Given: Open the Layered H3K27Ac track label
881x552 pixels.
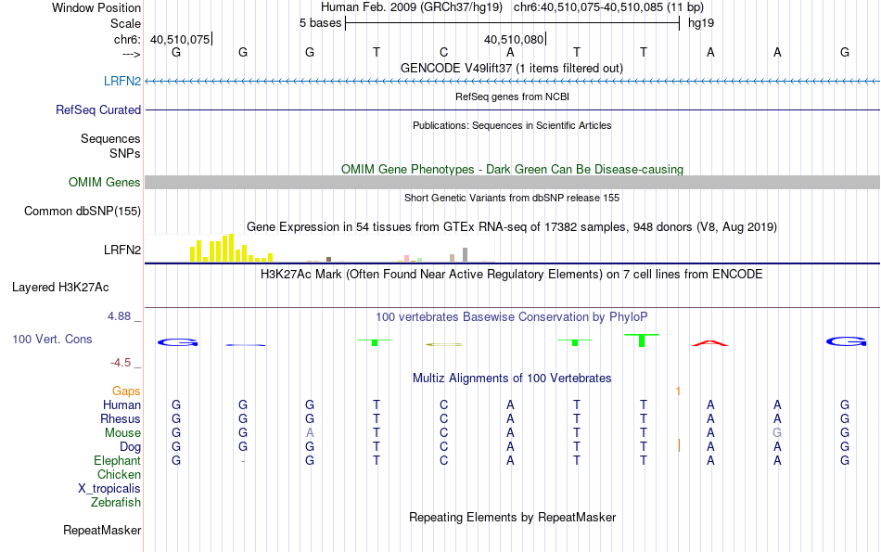Looking at the screenshot, I should coord(60,288).
